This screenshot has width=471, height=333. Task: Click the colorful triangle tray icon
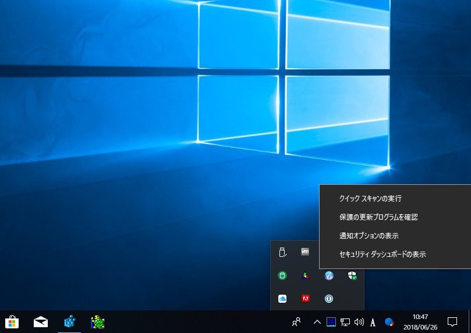(x=305, y=275)
